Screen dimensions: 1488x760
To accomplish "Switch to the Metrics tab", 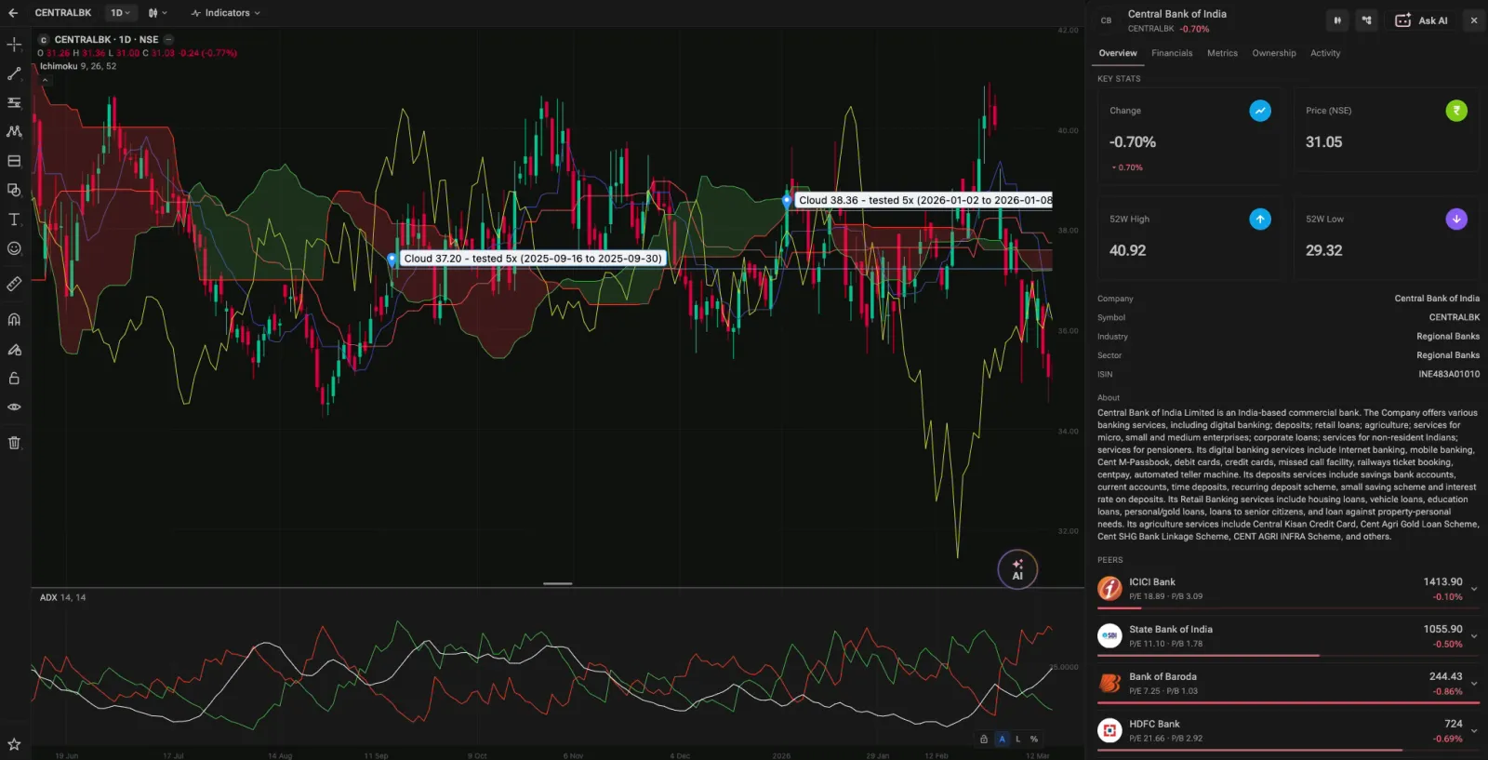I will click(x=1222, y=53).
